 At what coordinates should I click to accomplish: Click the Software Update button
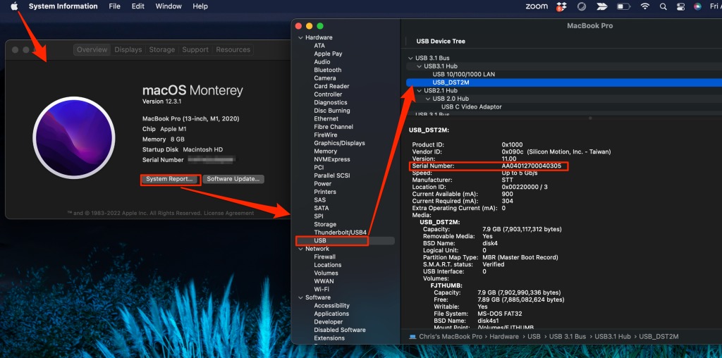coord(233,179)
